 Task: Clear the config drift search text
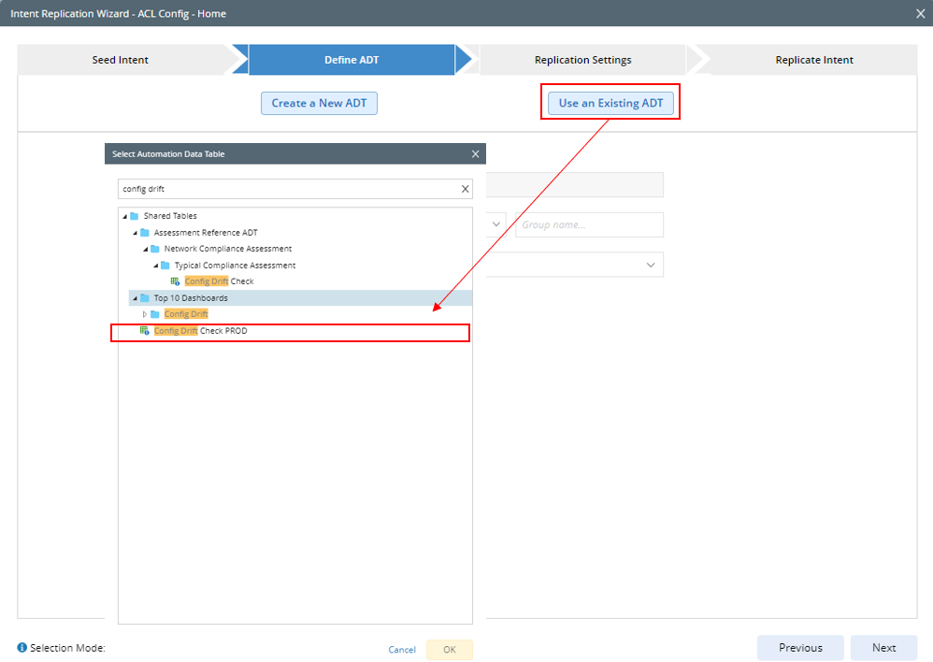pos(466,189)
